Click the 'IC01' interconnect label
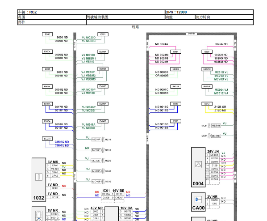This screenshot has height=221, width=267. pos(106,191)
